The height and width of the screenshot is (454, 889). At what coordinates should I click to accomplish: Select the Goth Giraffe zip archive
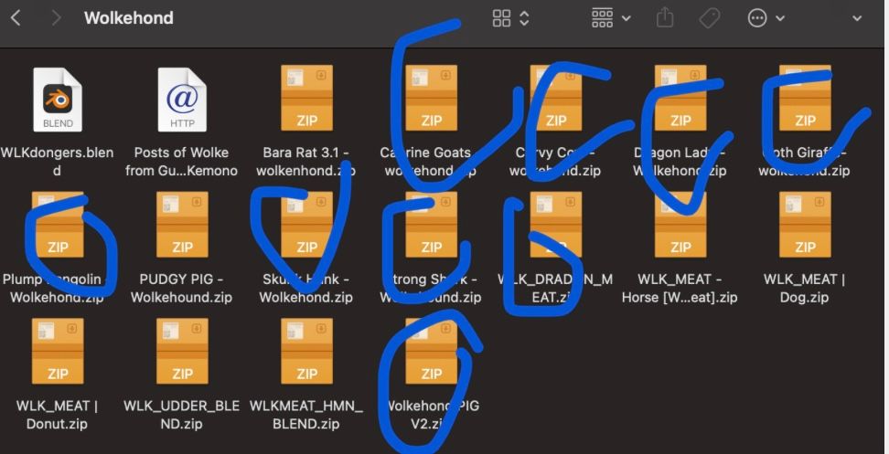click(806, 98)
